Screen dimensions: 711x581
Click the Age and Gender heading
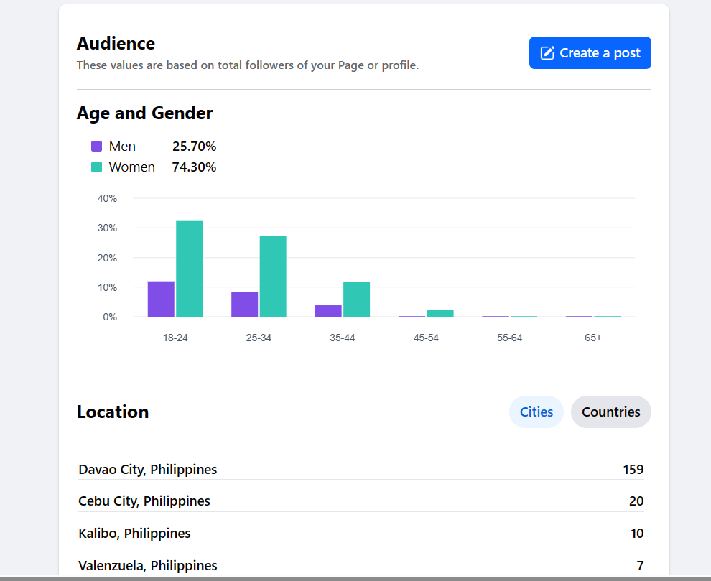pyautogui.click(x=144, y=113)
